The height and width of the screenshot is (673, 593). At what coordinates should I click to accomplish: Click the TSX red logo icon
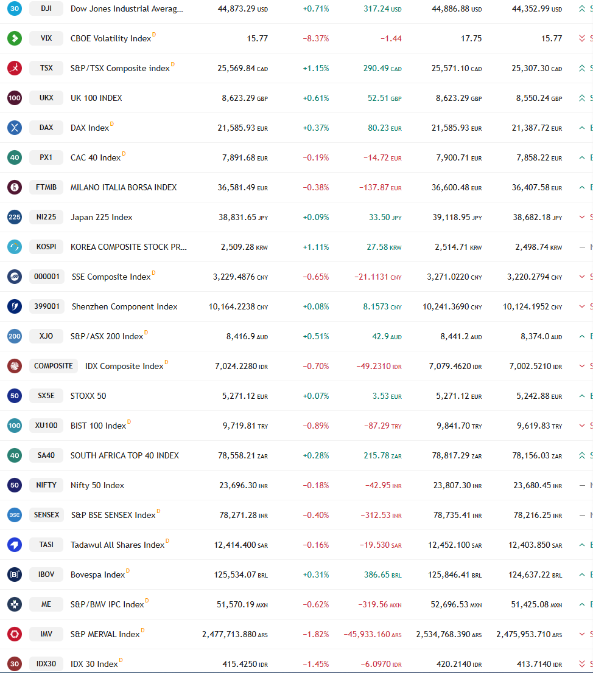click(15, 68)
